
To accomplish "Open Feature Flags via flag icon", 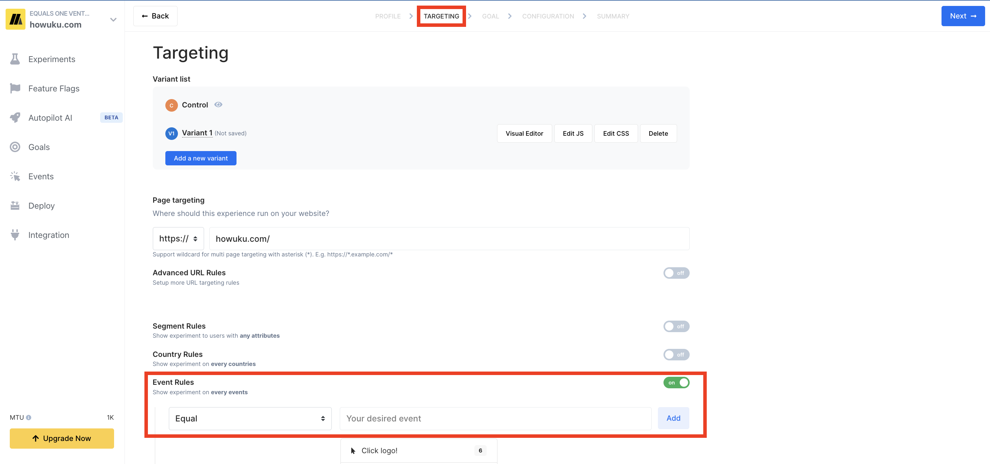I will point(15,88).
